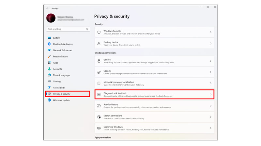Viewport: 261px width, 146px height.
Task: Click the Diagnostics & feedback icon
Action: (99, 94)
